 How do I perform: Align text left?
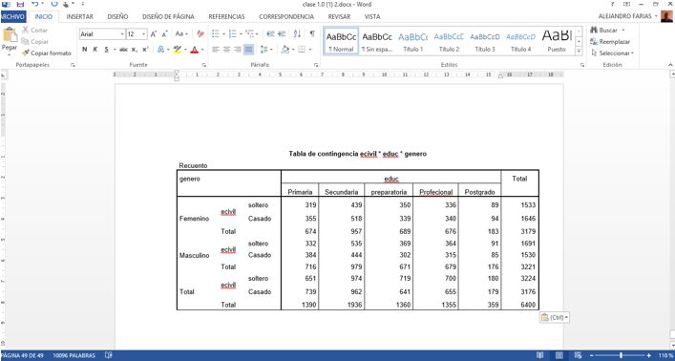216,50
